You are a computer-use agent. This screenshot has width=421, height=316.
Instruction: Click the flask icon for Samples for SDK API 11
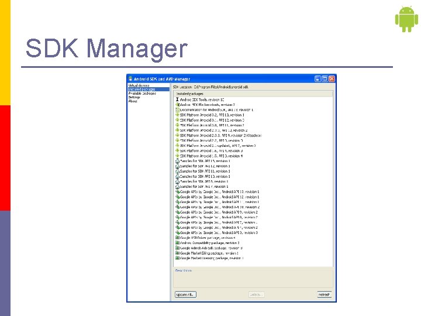[x=177, y=171]
